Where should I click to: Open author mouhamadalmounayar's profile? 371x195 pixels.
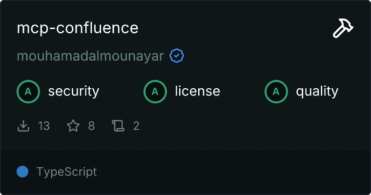(90, 56)
